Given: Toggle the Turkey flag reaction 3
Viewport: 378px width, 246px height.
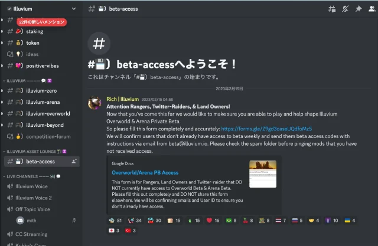Looking at the screenshot, I should point(131,231).
